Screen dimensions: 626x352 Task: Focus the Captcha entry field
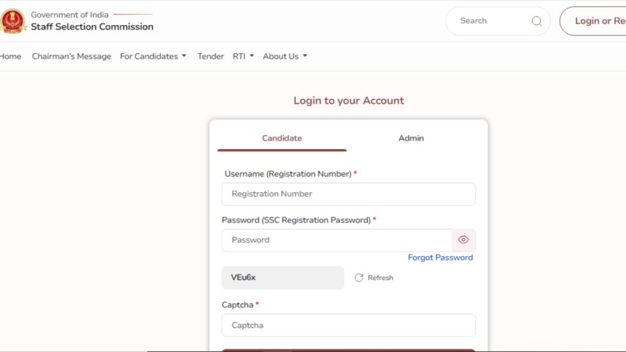pyautogui.click(x=348, y=325)
